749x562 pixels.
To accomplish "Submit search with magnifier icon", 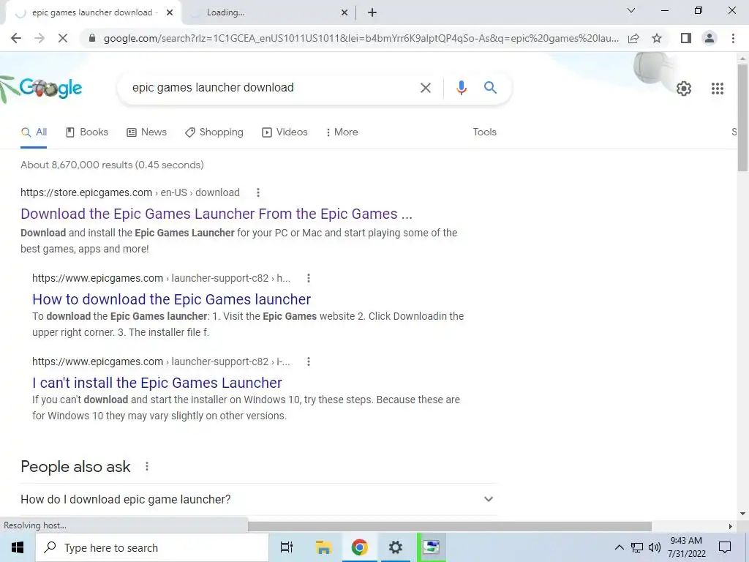I will click(x=490, y=88).
